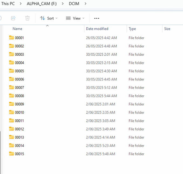Click ALPHA_CAM (F:) in address bar

click(42, 4)
